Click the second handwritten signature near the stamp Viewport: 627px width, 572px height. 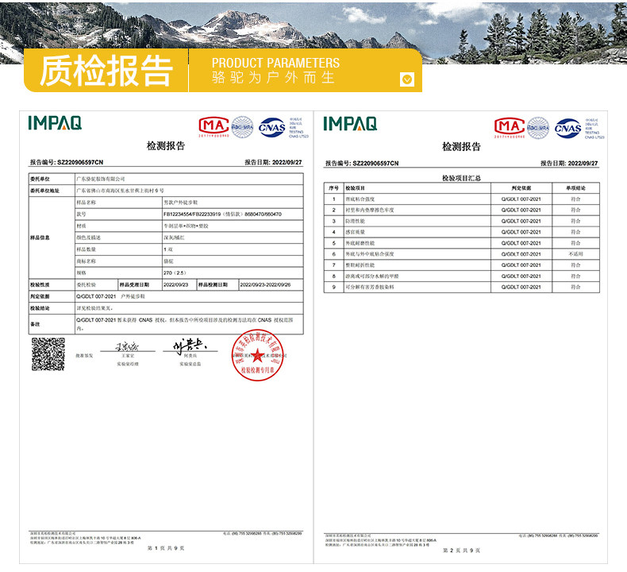pyautogui.click(x=190, y=346)
